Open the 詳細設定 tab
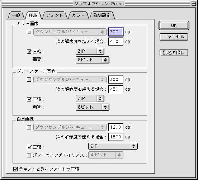198x180 pixels. 102,15
